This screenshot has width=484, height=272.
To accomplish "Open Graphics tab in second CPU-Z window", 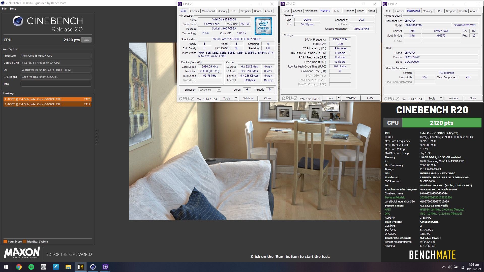I will click(349, 11).
